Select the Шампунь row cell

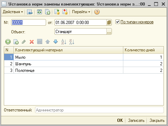(68, 64)
